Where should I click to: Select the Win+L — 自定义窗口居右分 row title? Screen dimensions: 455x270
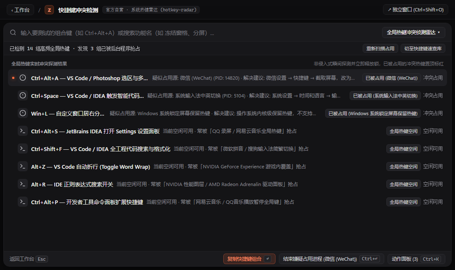(x=67, y=113)
